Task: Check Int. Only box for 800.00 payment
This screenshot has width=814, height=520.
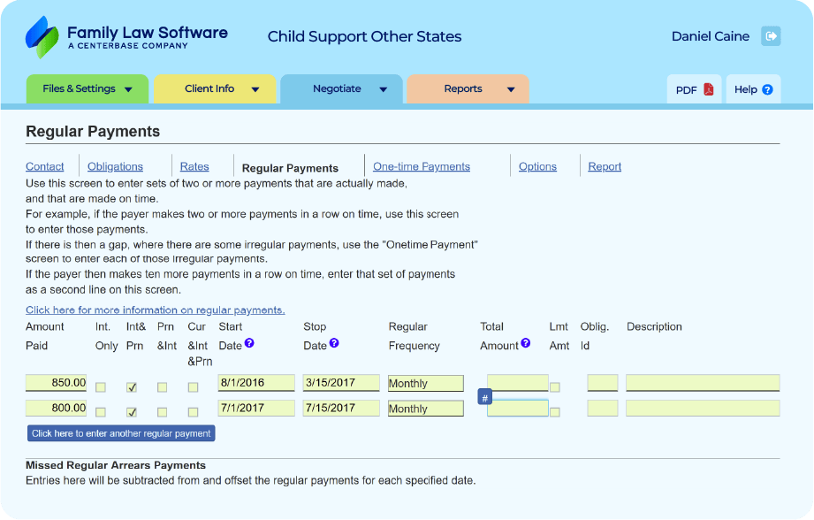Action: pyautogui.click(x=101, y=412)
